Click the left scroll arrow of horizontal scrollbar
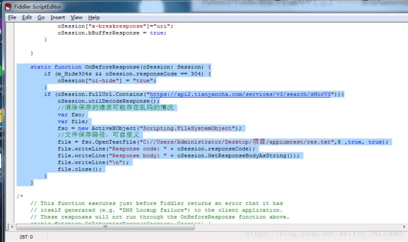This screenshot has width=408, height=242. click(12, 227)
